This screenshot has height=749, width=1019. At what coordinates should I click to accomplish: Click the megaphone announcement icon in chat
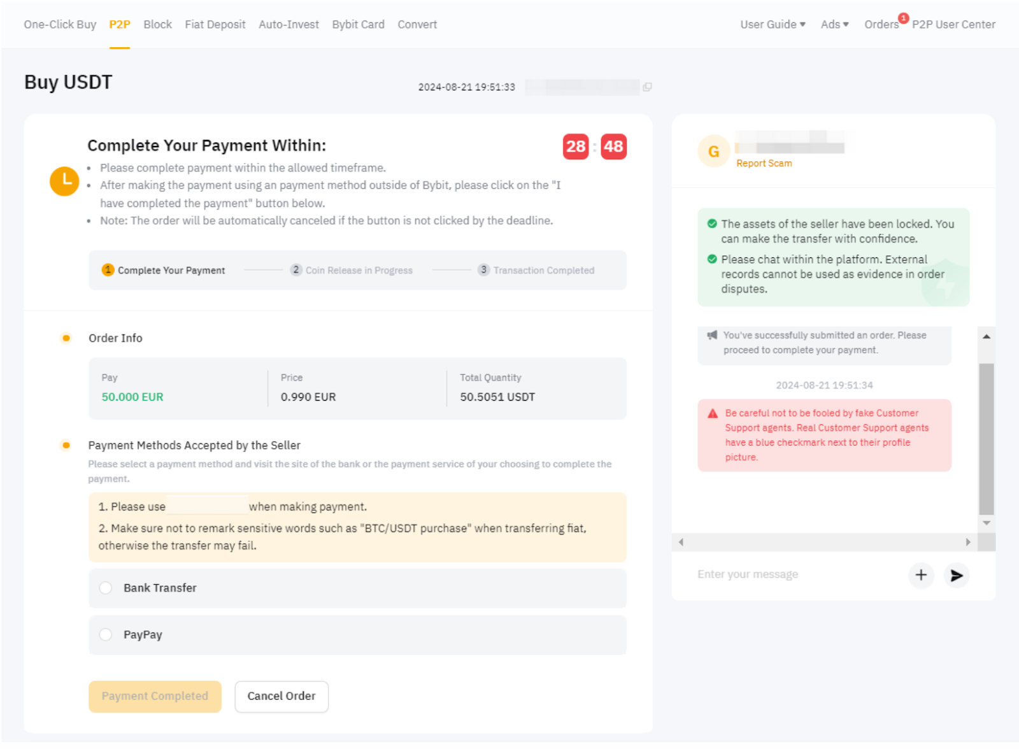click(x=712, y=335)
